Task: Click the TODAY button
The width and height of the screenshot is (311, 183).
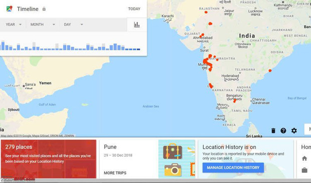Action: (x=134, y=9)
